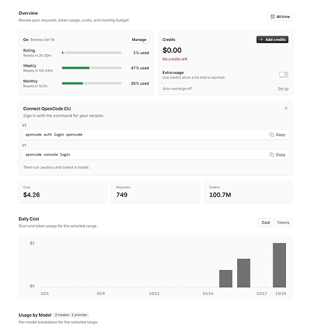Click the plus icon in Add credits
Viewport: 332px width, 330px height.
click(262, 40)
